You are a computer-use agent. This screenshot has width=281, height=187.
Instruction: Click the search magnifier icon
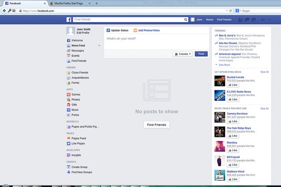186,20
